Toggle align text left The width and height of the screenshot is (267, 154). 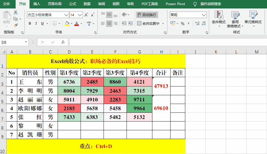pos(103,23)
